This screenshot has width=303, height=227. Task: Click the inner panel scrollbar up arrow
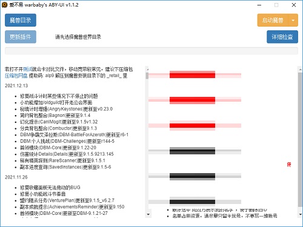(147, 70)
